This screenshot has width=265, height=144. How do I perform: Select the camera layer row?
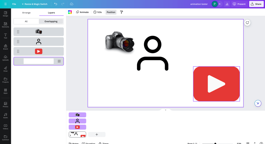[x=39, y=32]
